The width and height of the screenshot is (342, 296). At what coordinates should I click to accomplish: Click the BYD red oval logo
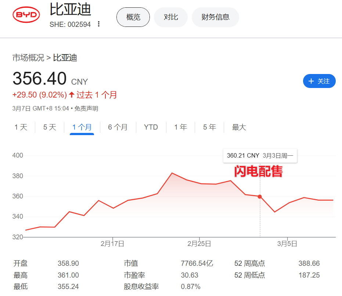[x=26, y=15]
